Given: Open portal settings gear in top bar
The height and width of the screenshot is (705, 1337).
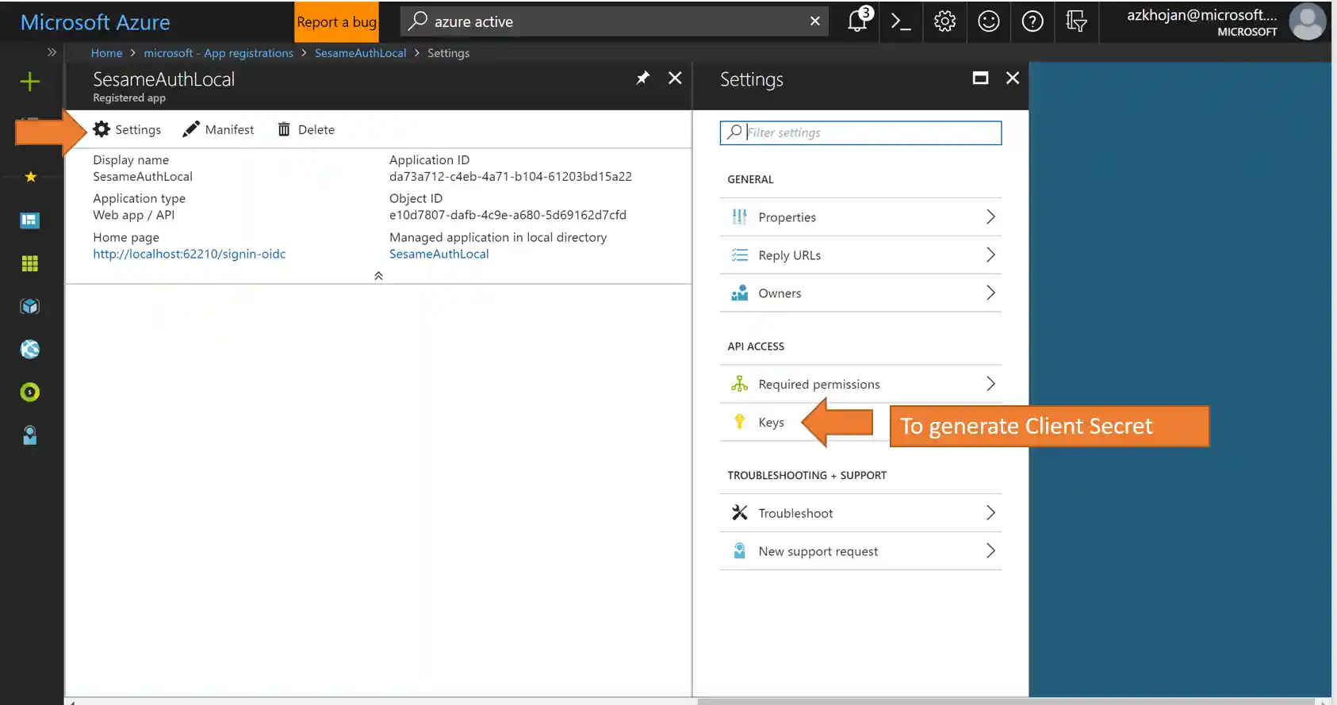Looking at the screenshot, I should click(x=944, y=21).
